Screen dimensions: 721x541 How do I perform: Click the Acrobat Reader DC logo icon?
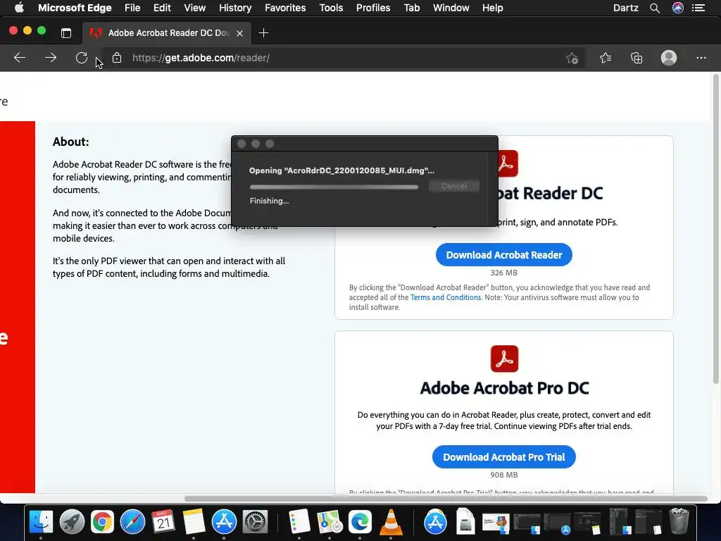(508, 163)
